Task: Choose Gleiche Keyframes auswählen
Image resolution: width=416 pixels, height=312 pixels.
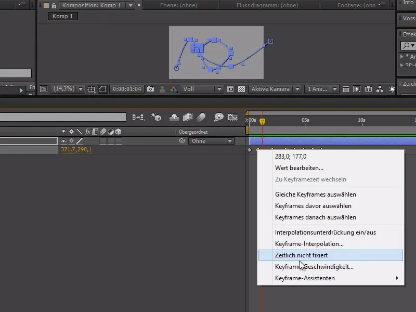Action: (x=331, y=194)
